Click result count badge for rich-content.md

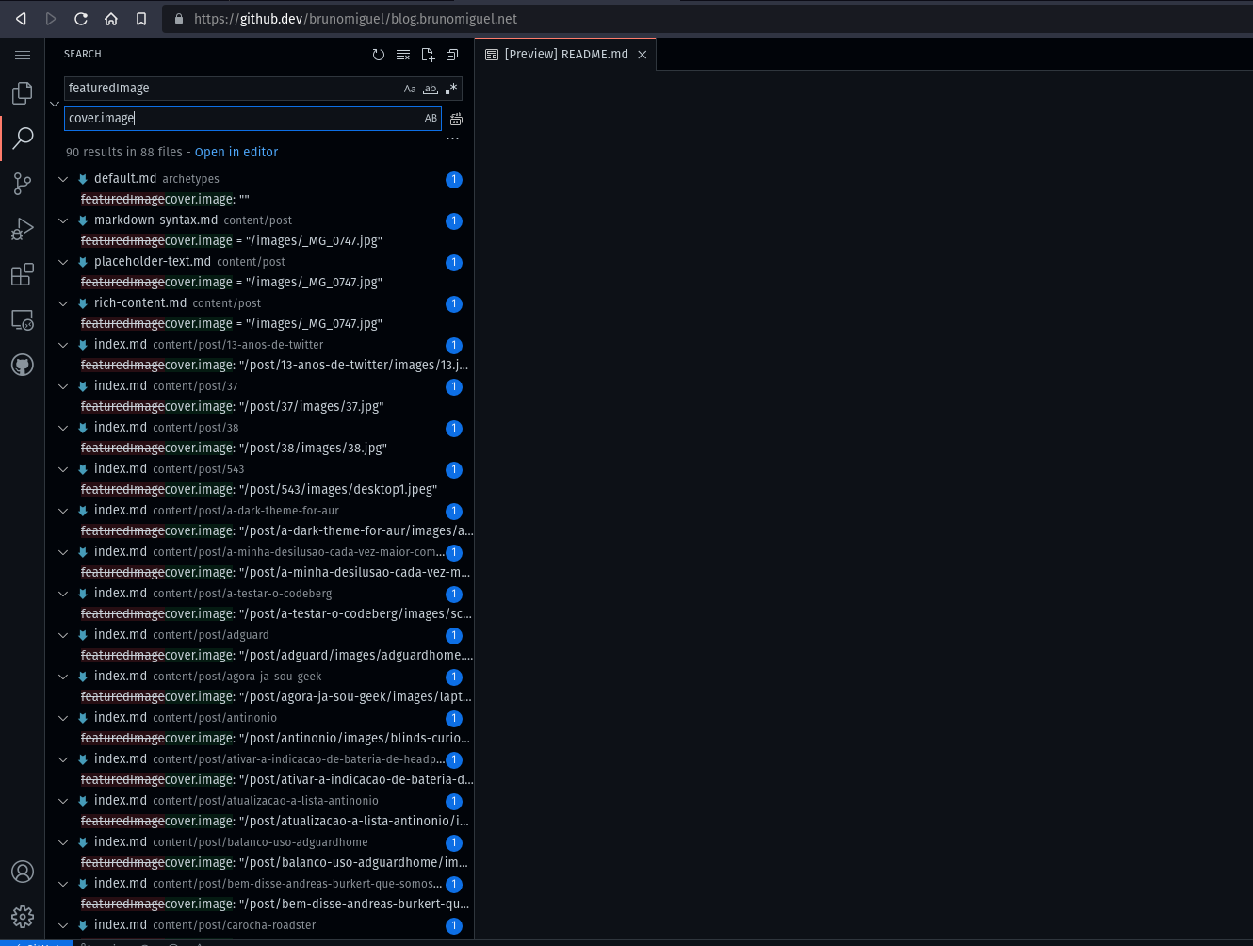click(x=454, y=304)
